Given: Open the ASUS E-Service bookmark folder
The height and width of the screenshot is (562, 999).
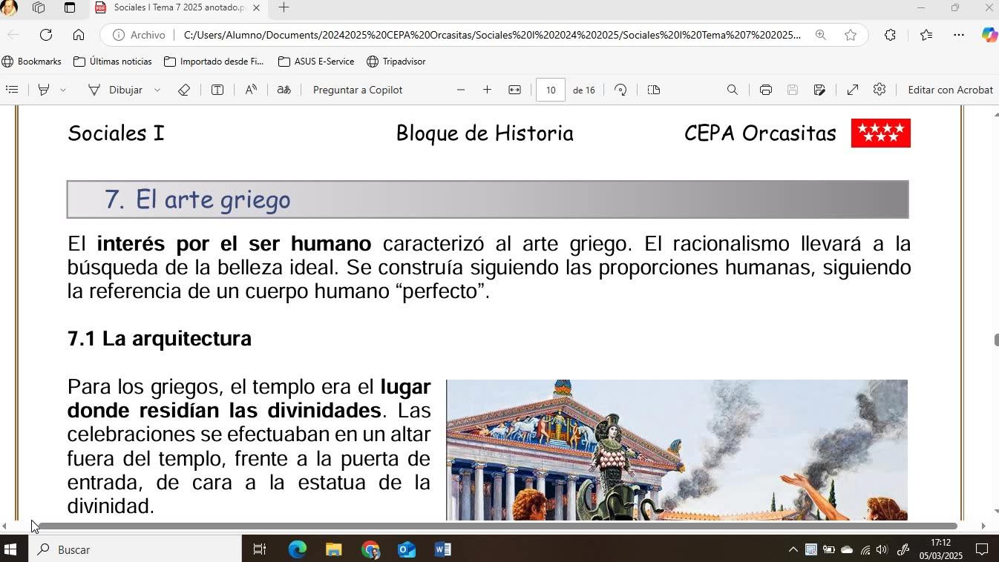Looking at the screenshot, I should (x=316, y=62).
